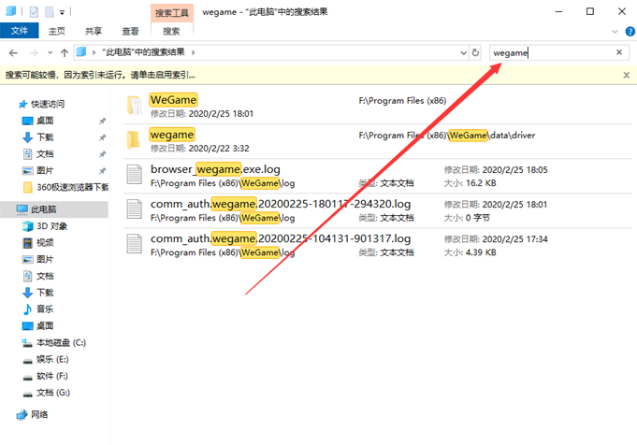The image size is (637, 445).
Task: Click the file icon of browser_wegame.exe.log
Action: [x=134, y=175]
